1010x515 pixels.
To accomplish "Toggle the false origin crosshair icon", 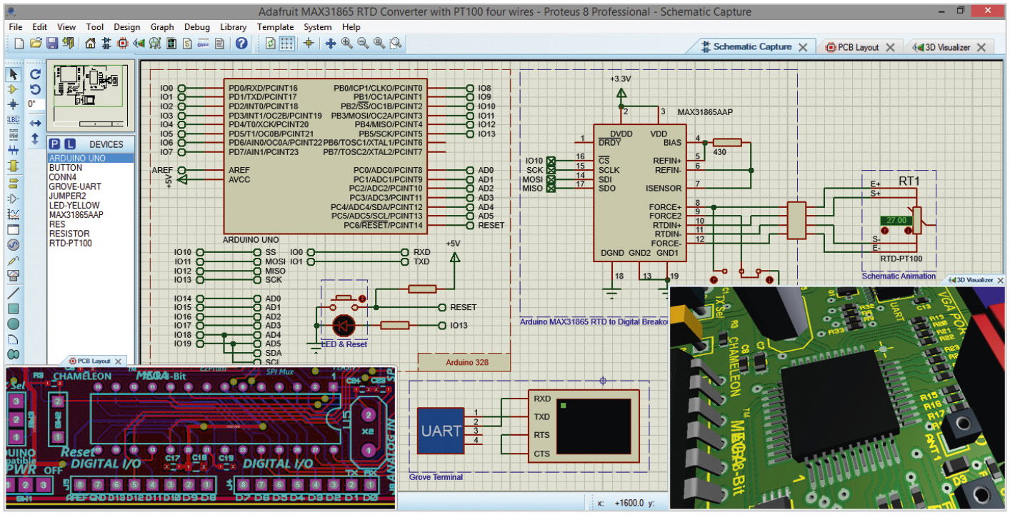I will point(309,43).
